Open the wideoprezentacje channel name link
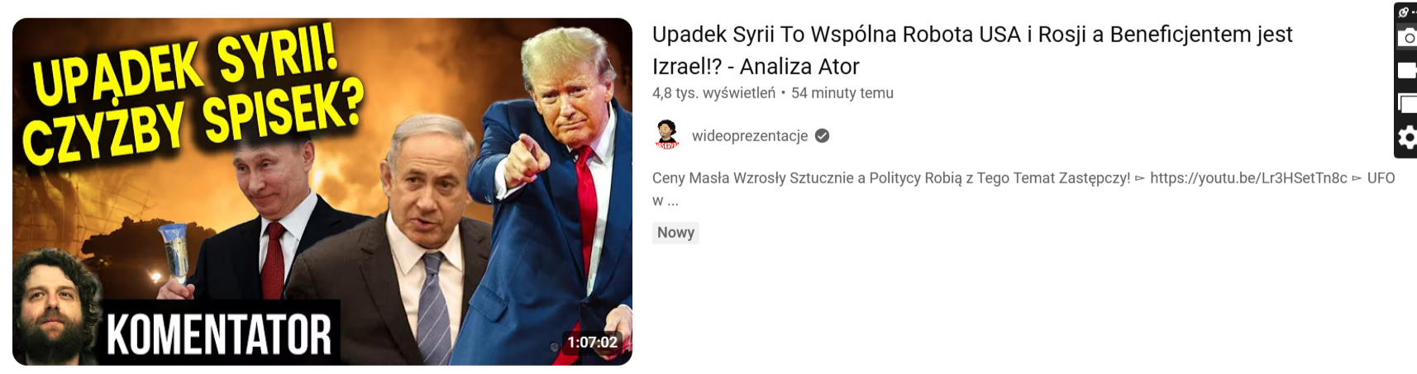The width and height of the screenshot is (1417, 374). click(x=750, y=135)
